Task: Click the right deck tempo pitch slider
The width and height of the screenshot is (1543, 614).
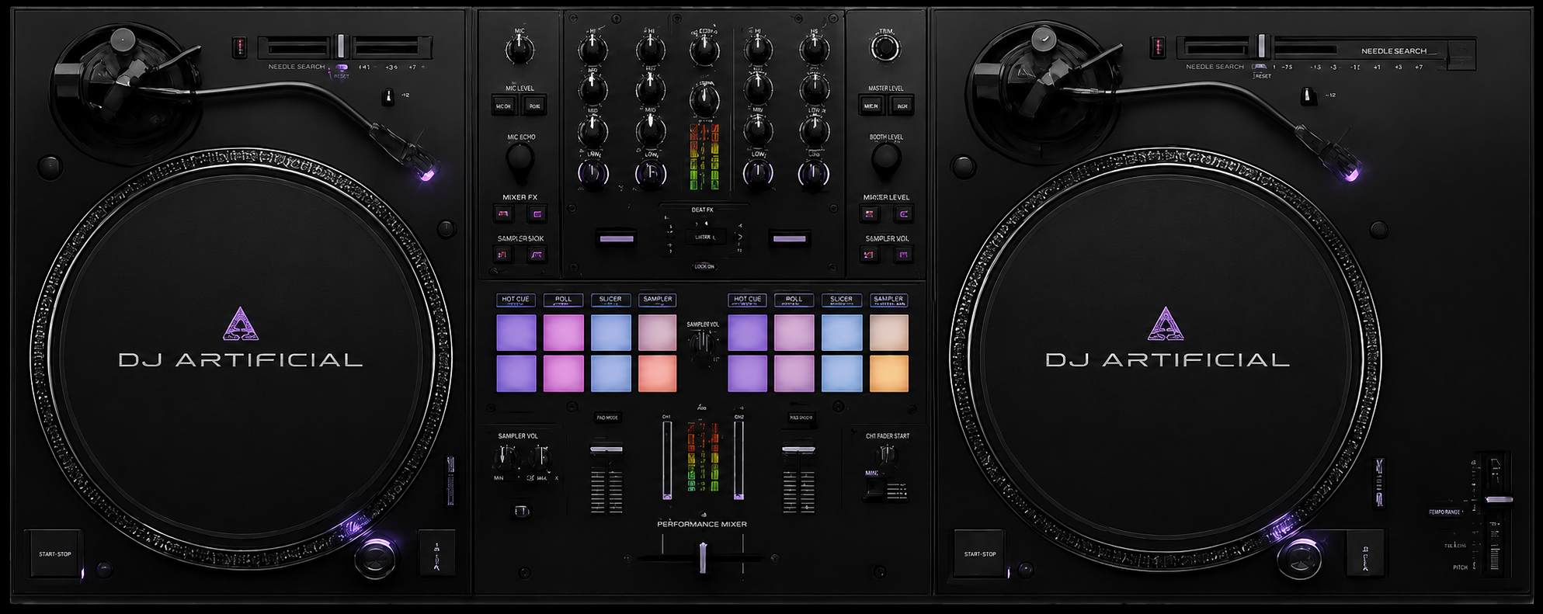Action: click(x=1498, y=499)
